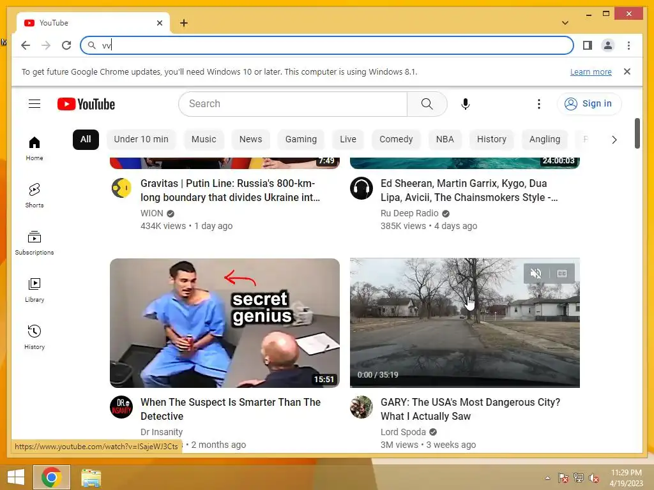Image resolution: width=654 pixels, height=490 pixels.
Task: Open Chrome profile avatar
Action: 608,45
